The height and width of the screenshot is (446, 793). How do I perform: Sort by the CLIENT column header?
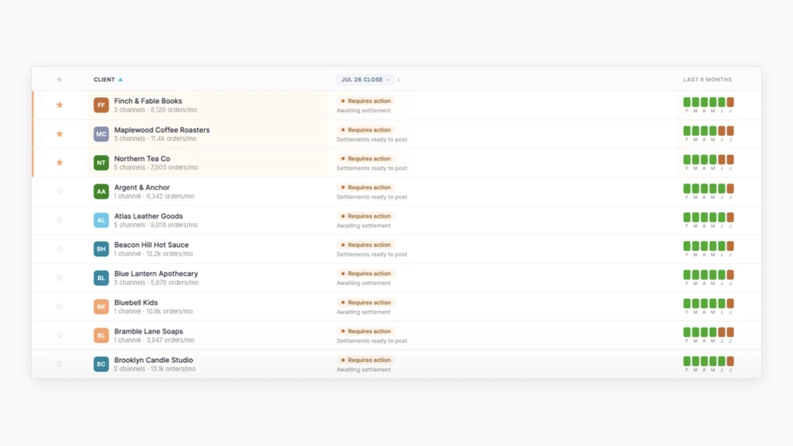104,79
